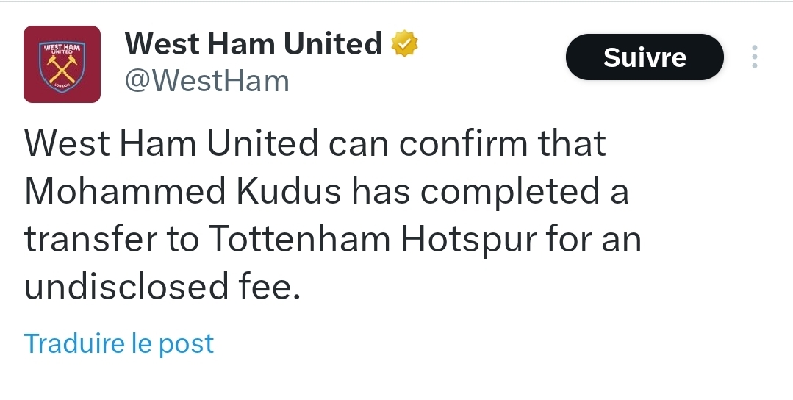The image size is (793, 400).
Task: Click the word post in the translate link
Action: click(187, 343)
